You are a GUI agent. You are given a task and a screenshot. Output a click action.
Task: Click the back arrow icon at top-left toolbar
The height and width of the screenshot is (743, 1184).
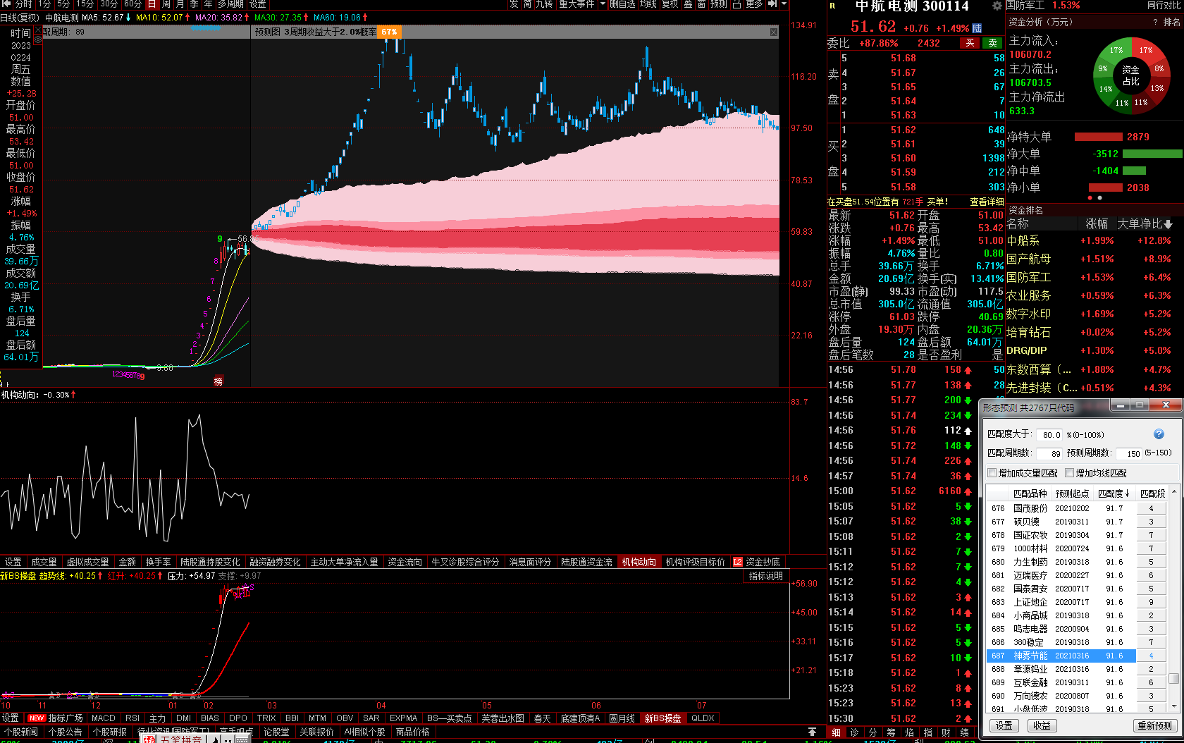tap(8, 4)
